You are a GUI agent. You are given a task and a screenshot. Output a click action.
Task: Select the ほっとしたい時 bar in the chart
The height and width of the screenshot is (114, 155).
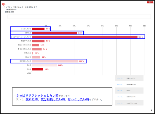[x=38, y=29]
